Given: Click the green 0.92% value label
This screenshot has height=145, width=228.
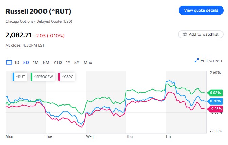Looking at the screenshot, I should pyautogui.click(x=215, y=93).
